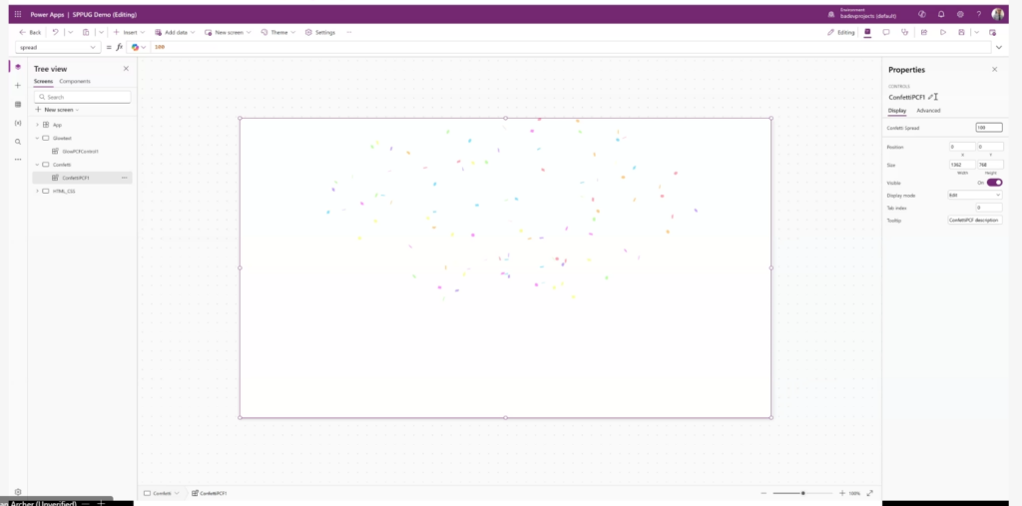
Task: Open the App checker stethoscope icon
Action: point(904,32)
